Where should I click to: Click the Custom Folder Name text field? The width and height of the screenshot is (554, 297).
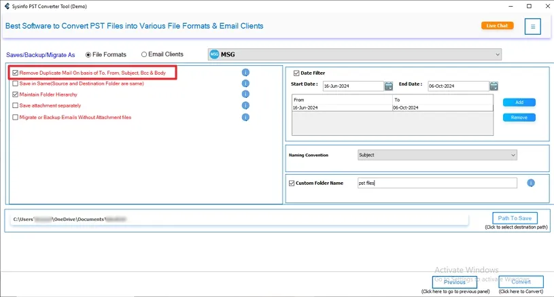pos(436,183)
